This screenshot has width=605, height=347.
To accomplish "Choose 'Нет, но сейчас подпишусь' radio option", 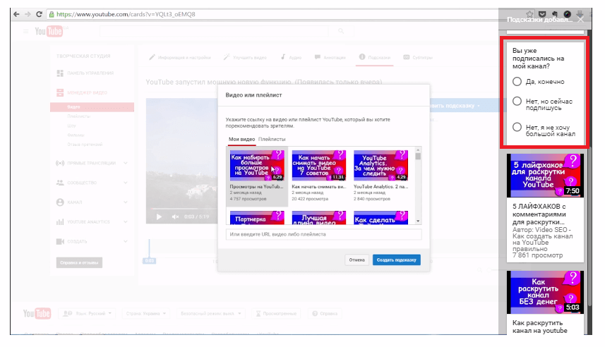I will 517,102.
